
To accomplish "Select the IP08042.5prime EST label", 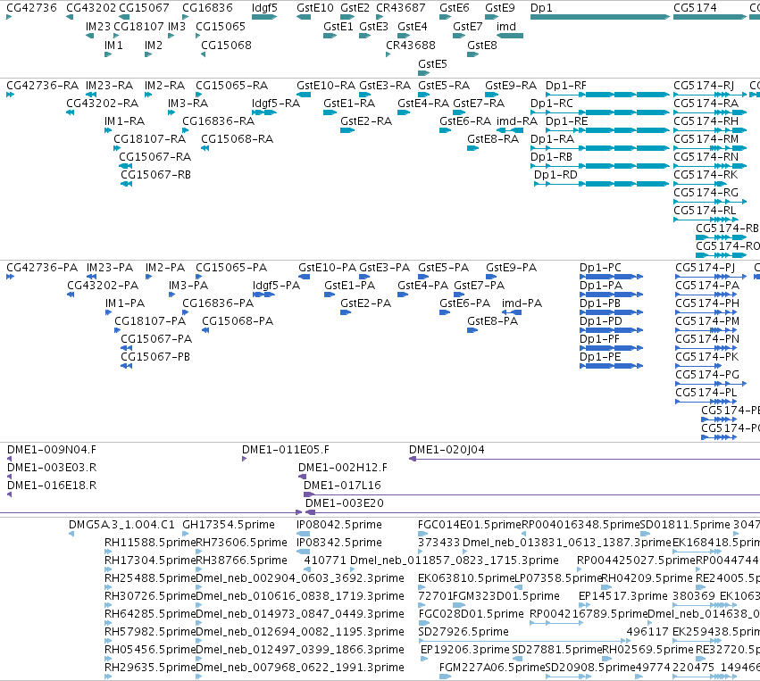I will point(339,525).
